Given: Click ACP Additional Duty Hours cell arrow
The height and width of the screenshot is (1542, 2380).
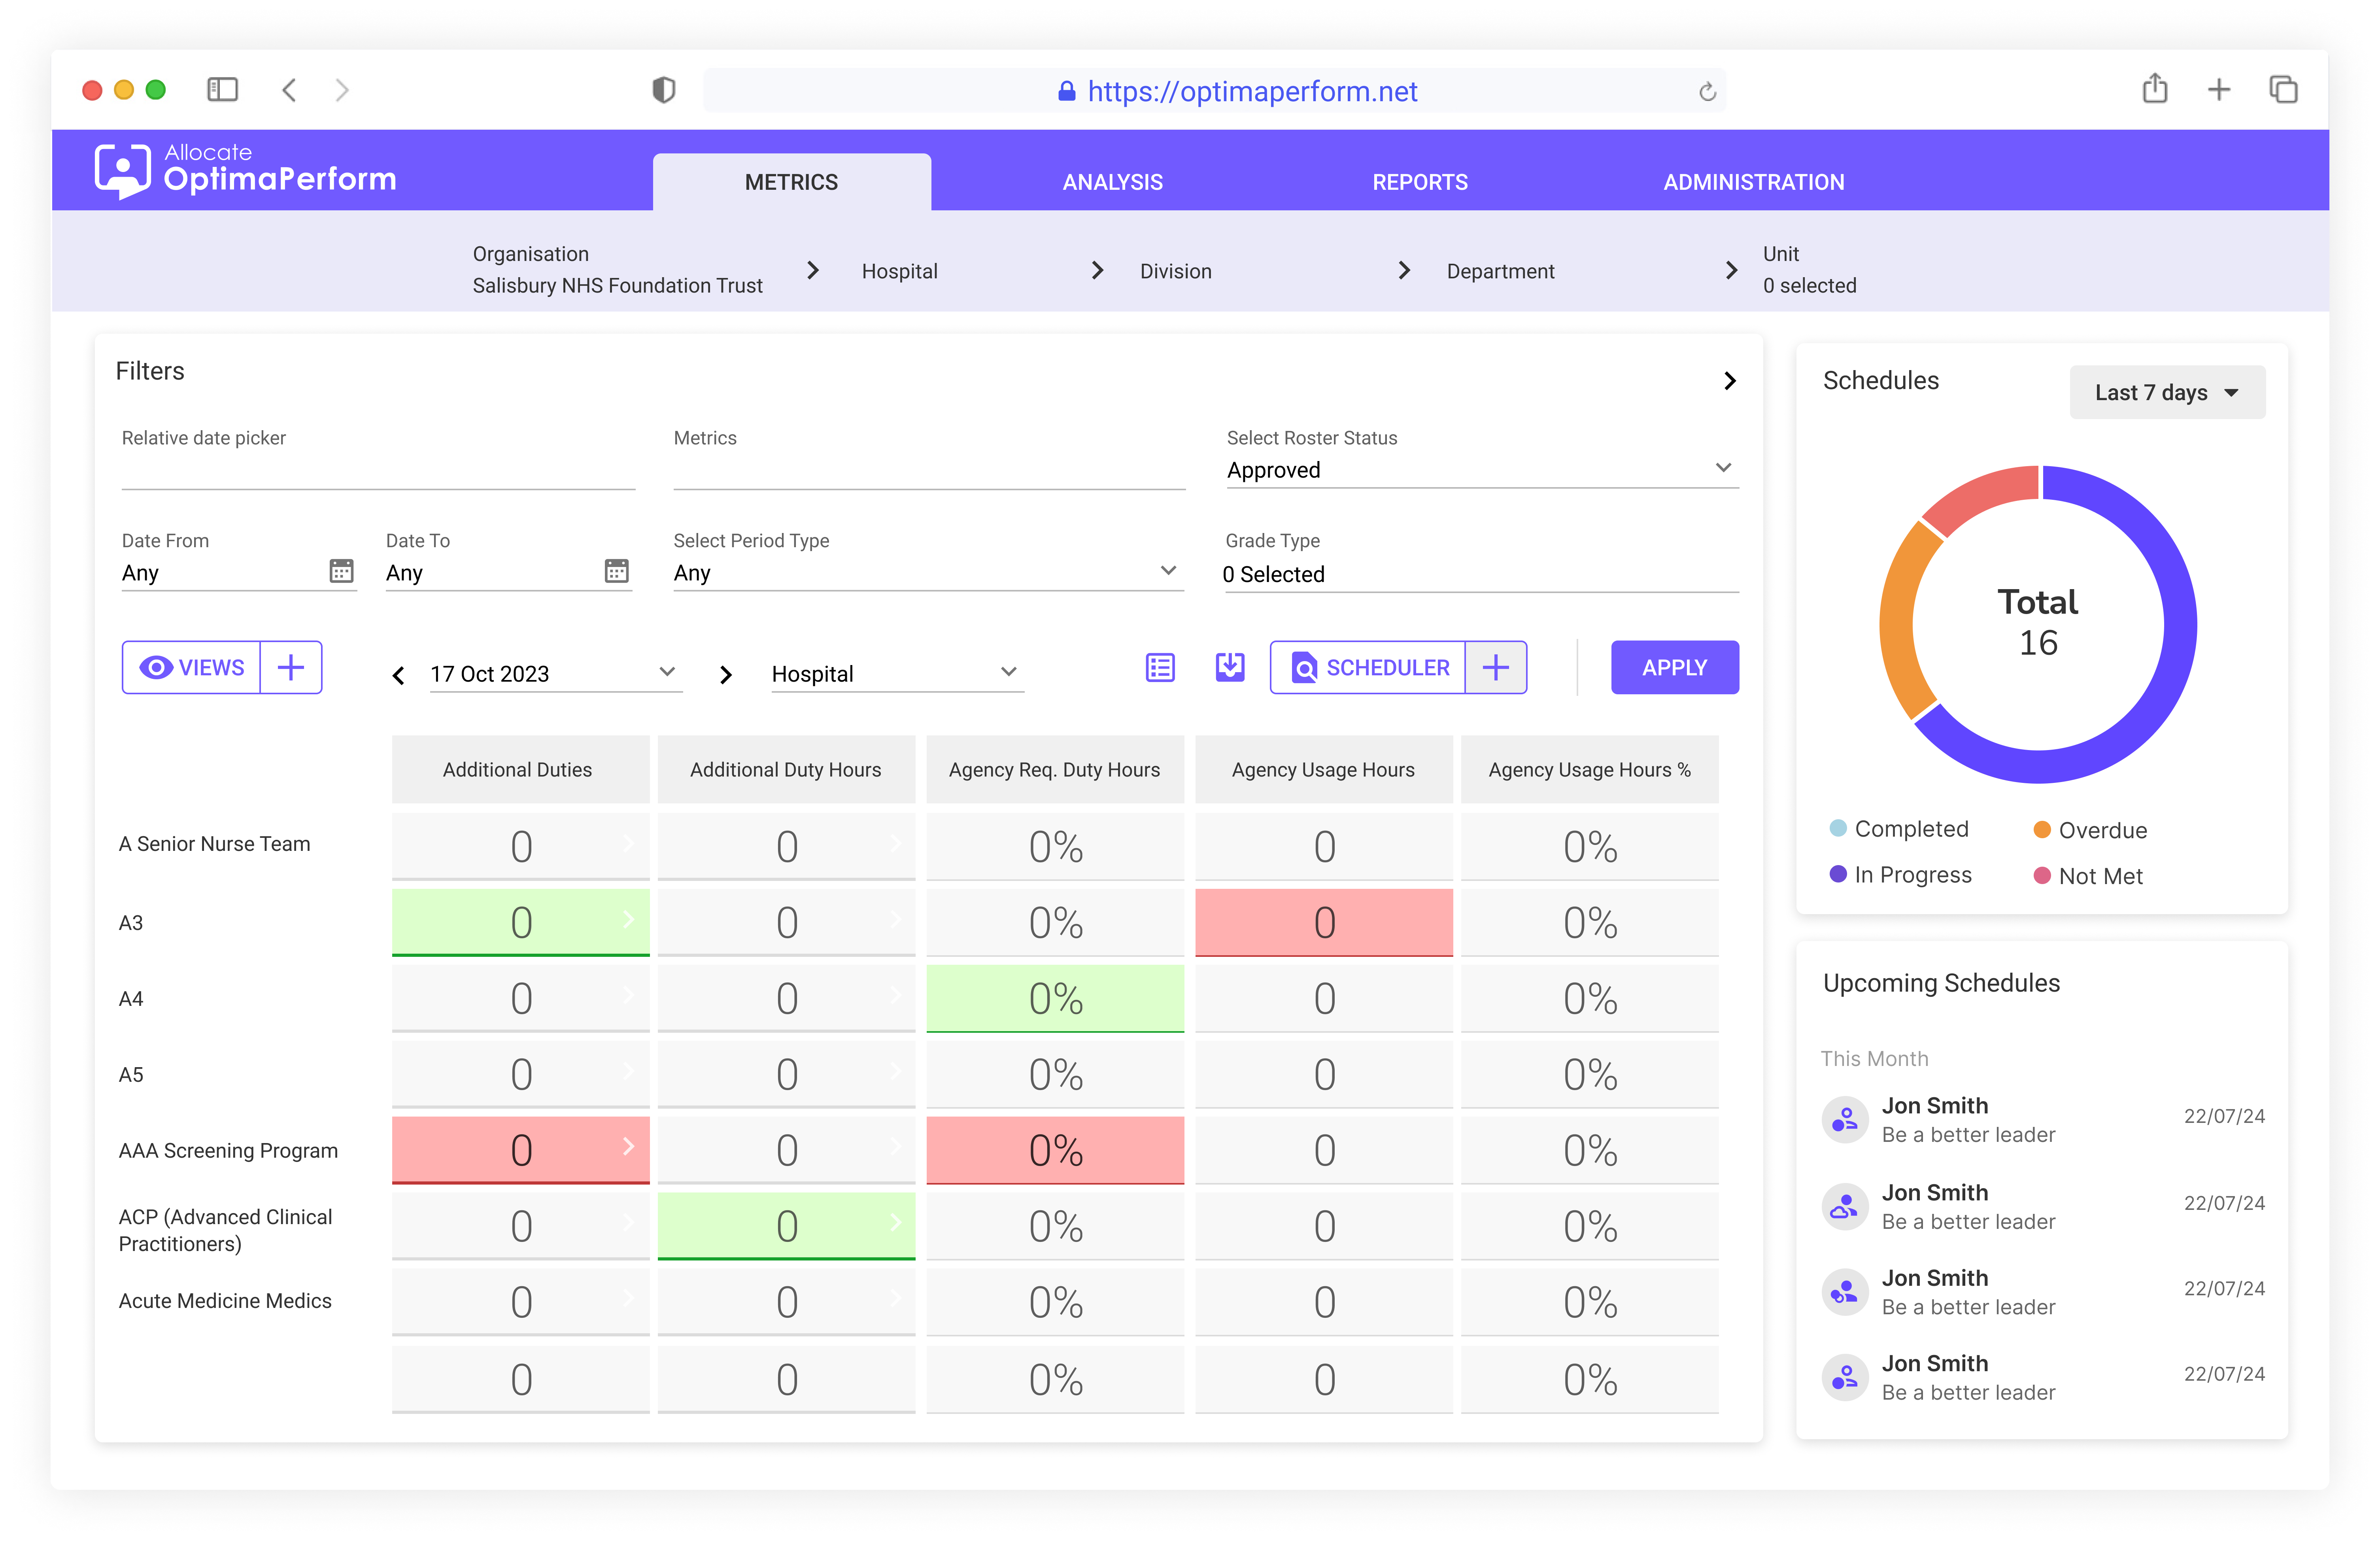Looking at the screenshot, I should point(896,1222).
